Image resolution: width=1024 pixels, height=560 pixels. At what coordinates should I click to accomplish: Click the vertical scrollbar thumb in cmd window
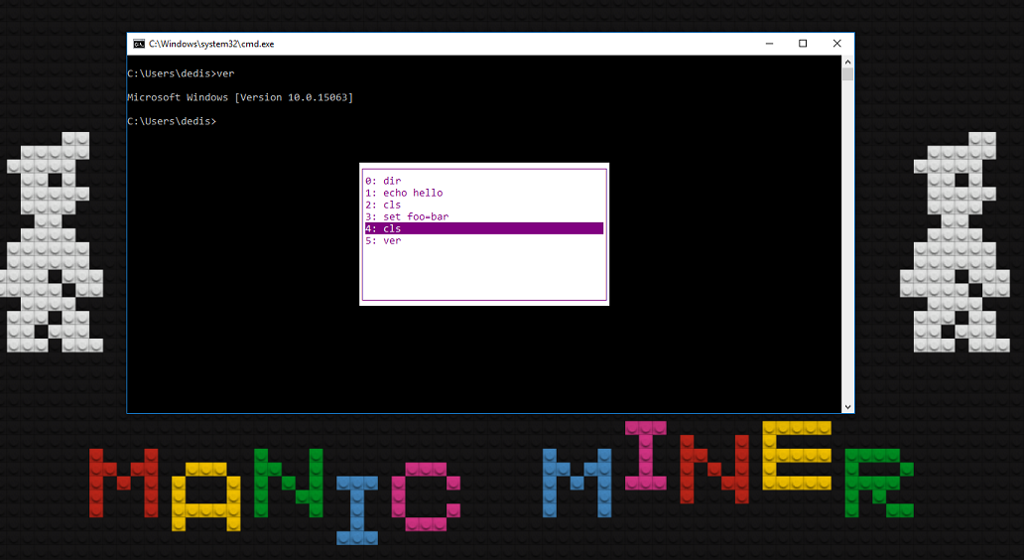point(847,73)
